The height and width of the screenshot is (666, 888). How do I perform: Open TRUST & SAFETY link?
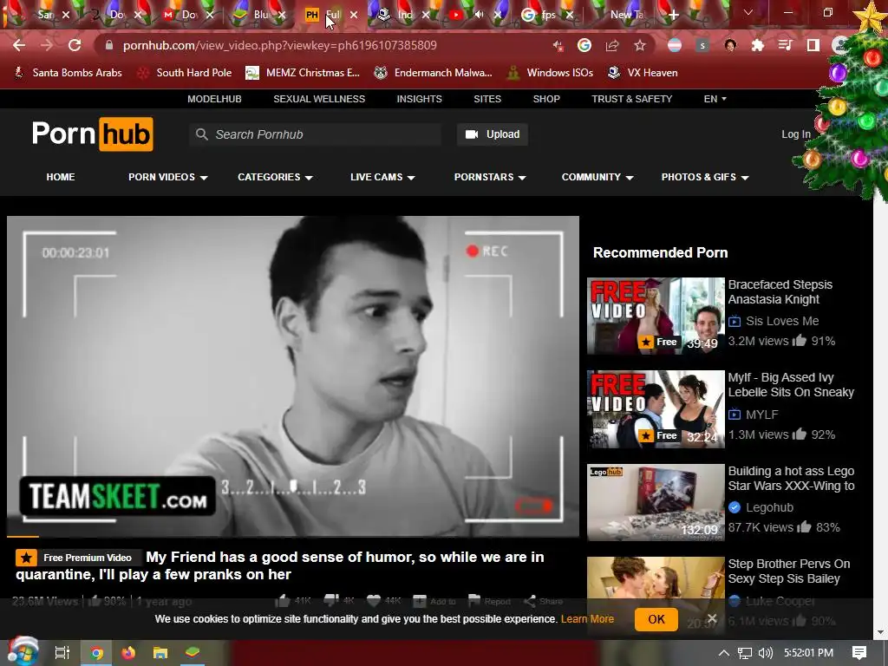[632, 99]
